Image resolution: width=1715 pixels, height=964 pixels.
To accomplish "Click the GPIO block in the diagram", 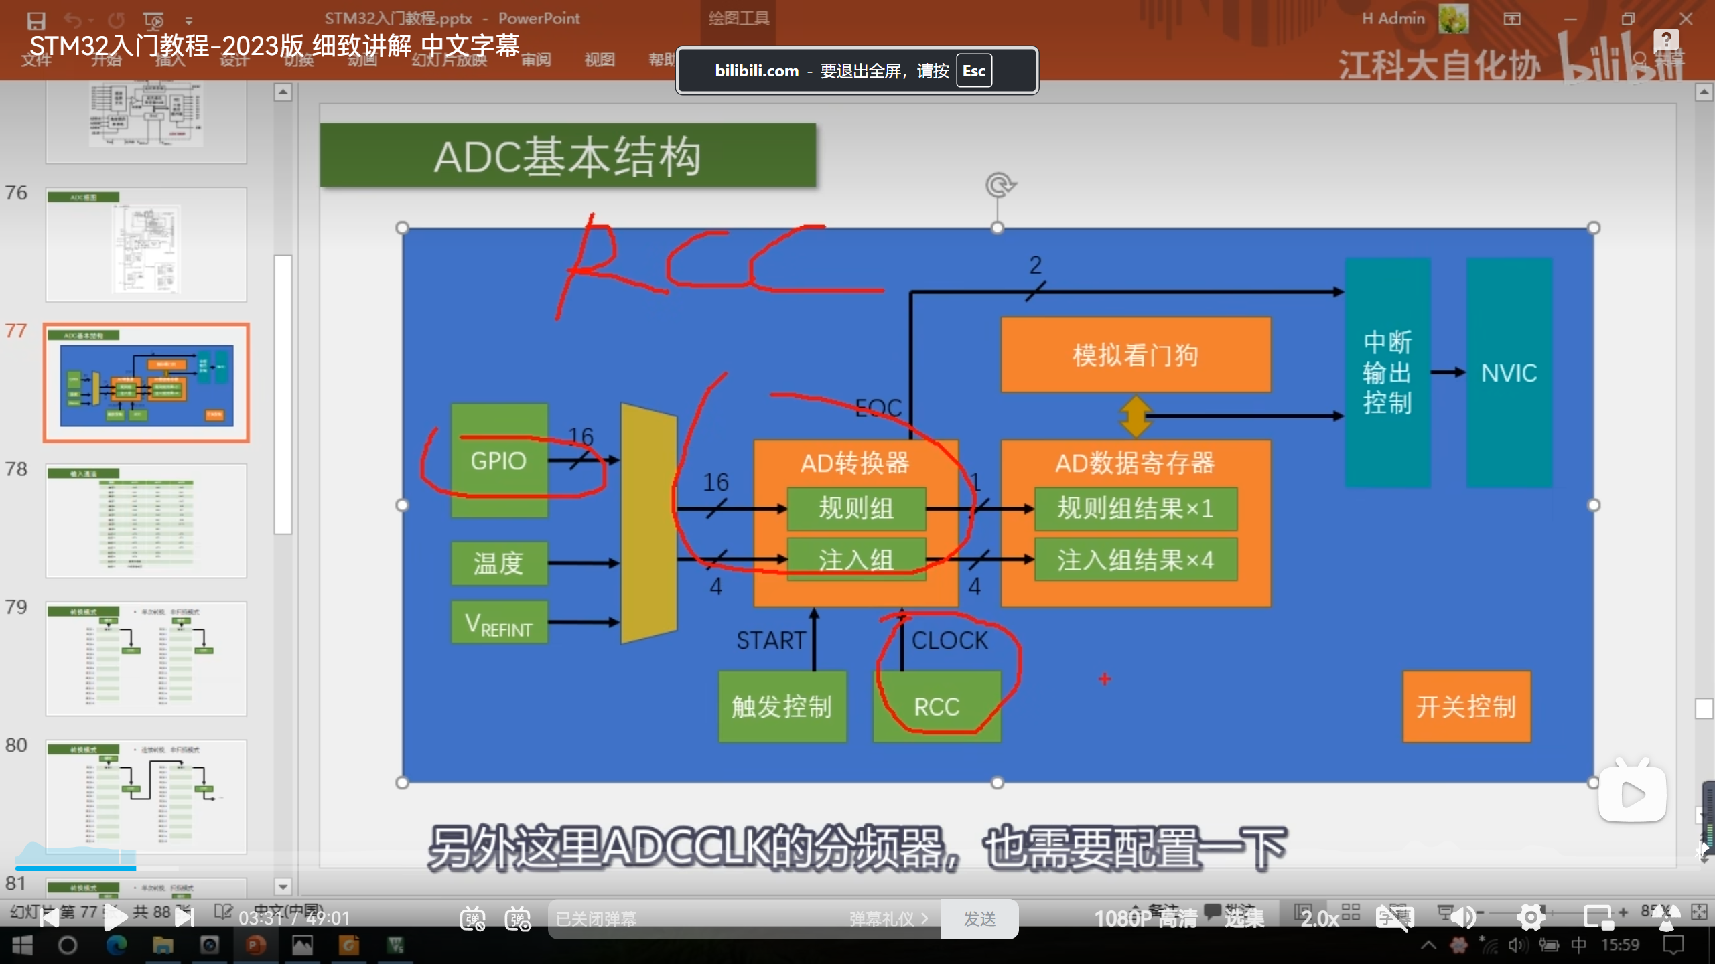I will [x=499, y=461].
